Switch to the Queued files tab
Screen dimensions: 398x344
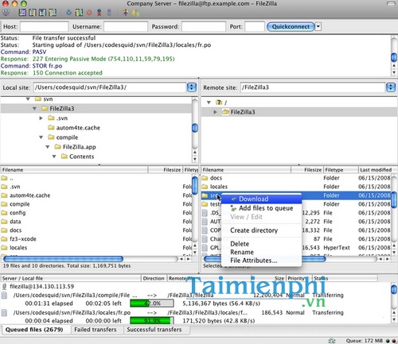(34, 330)
